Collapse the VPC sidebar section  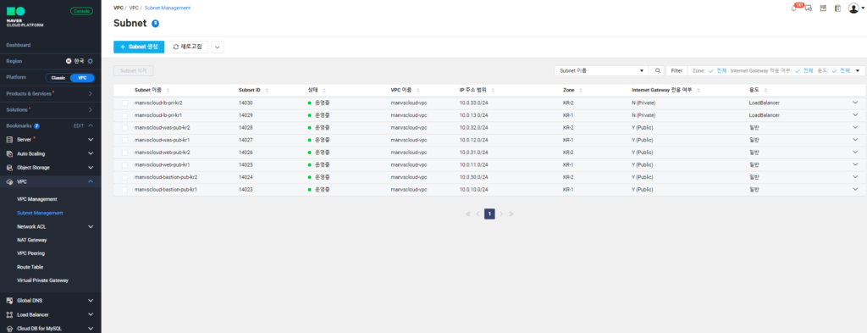[x=91, y=182]
